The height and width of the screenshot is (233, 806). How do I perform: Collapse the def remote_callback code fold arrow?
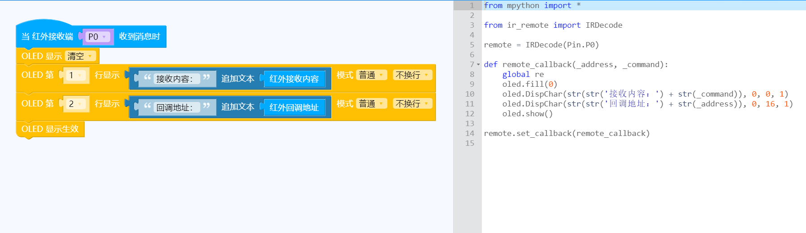478,64
